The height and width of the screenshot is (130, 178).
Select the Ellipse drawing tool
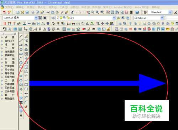click(21, 76)
